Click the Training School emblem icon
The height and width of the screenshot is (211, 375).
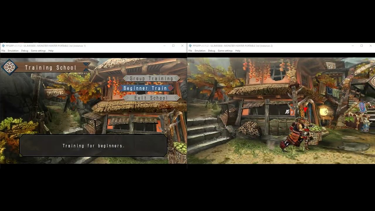pos(9,67)
